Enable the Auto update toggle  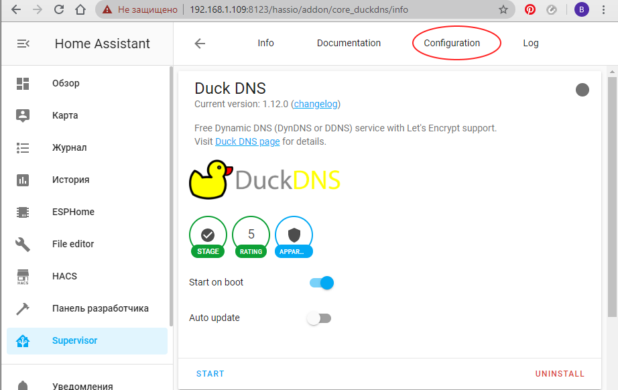point(318,317)
